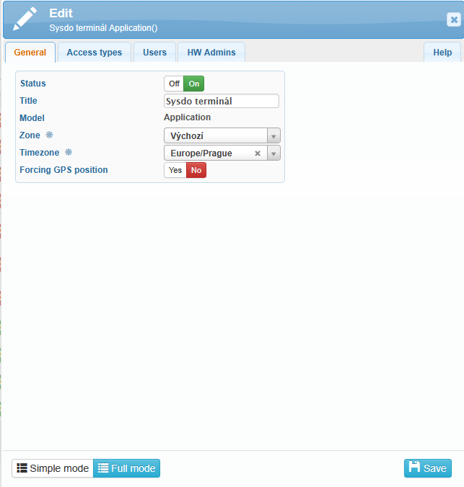Switch to Full mode
The width and height of the screenshot is (464, 487).
[127, 468]
